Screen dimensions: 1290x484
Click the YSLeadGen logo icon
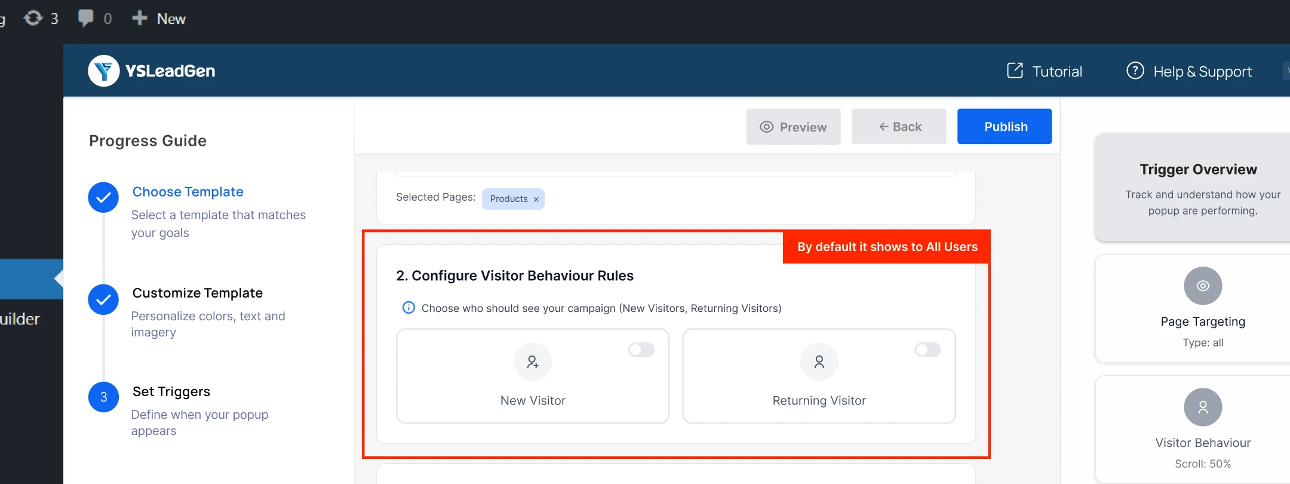coord(104,71)
